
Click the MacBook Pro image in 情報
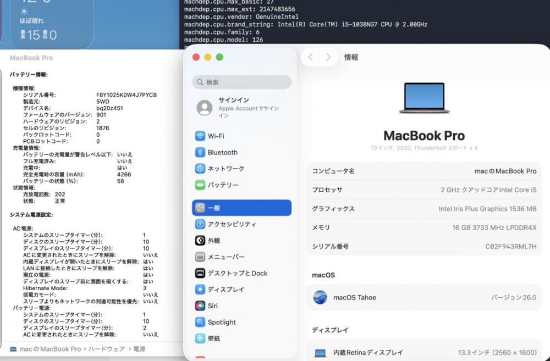(424, 98)
